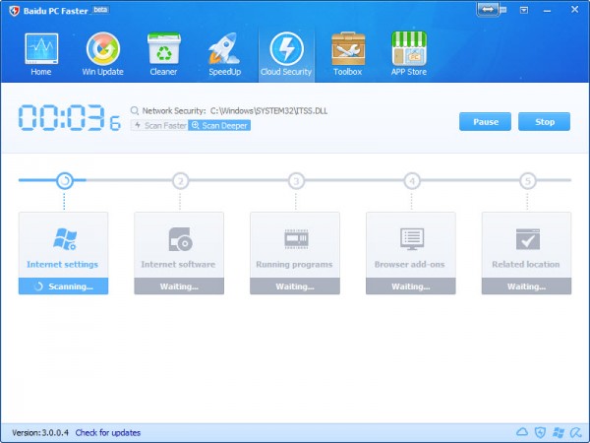Launch the SpeedUp rocket tool
Screen dimensions: 590x443
click(224, 53)
